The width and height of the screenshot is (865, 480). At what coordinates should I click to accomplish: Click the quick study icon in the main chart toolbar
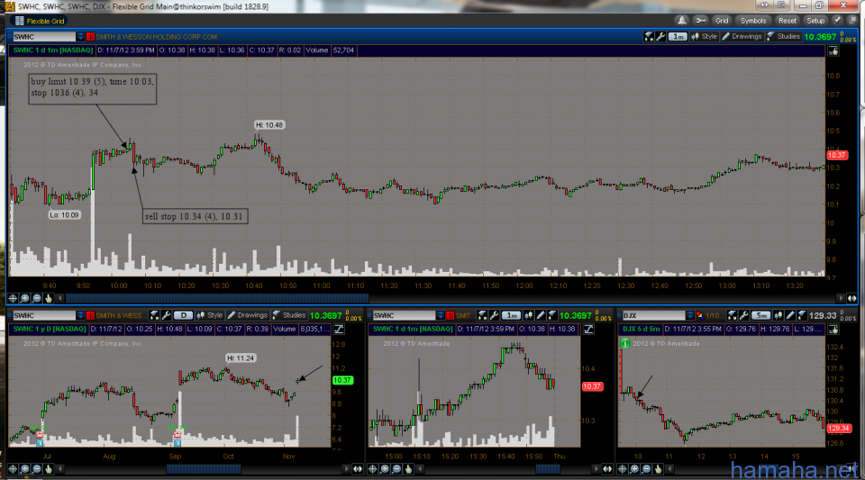(649, 36)
